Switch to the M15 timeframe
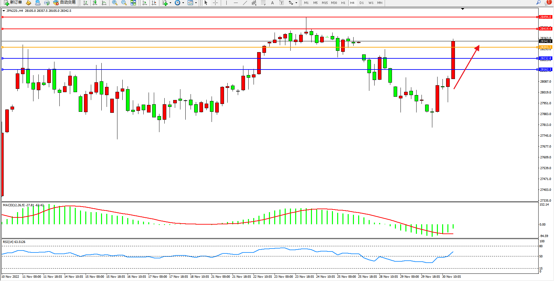Screen dimensions: 554x281 click(325, 3)
